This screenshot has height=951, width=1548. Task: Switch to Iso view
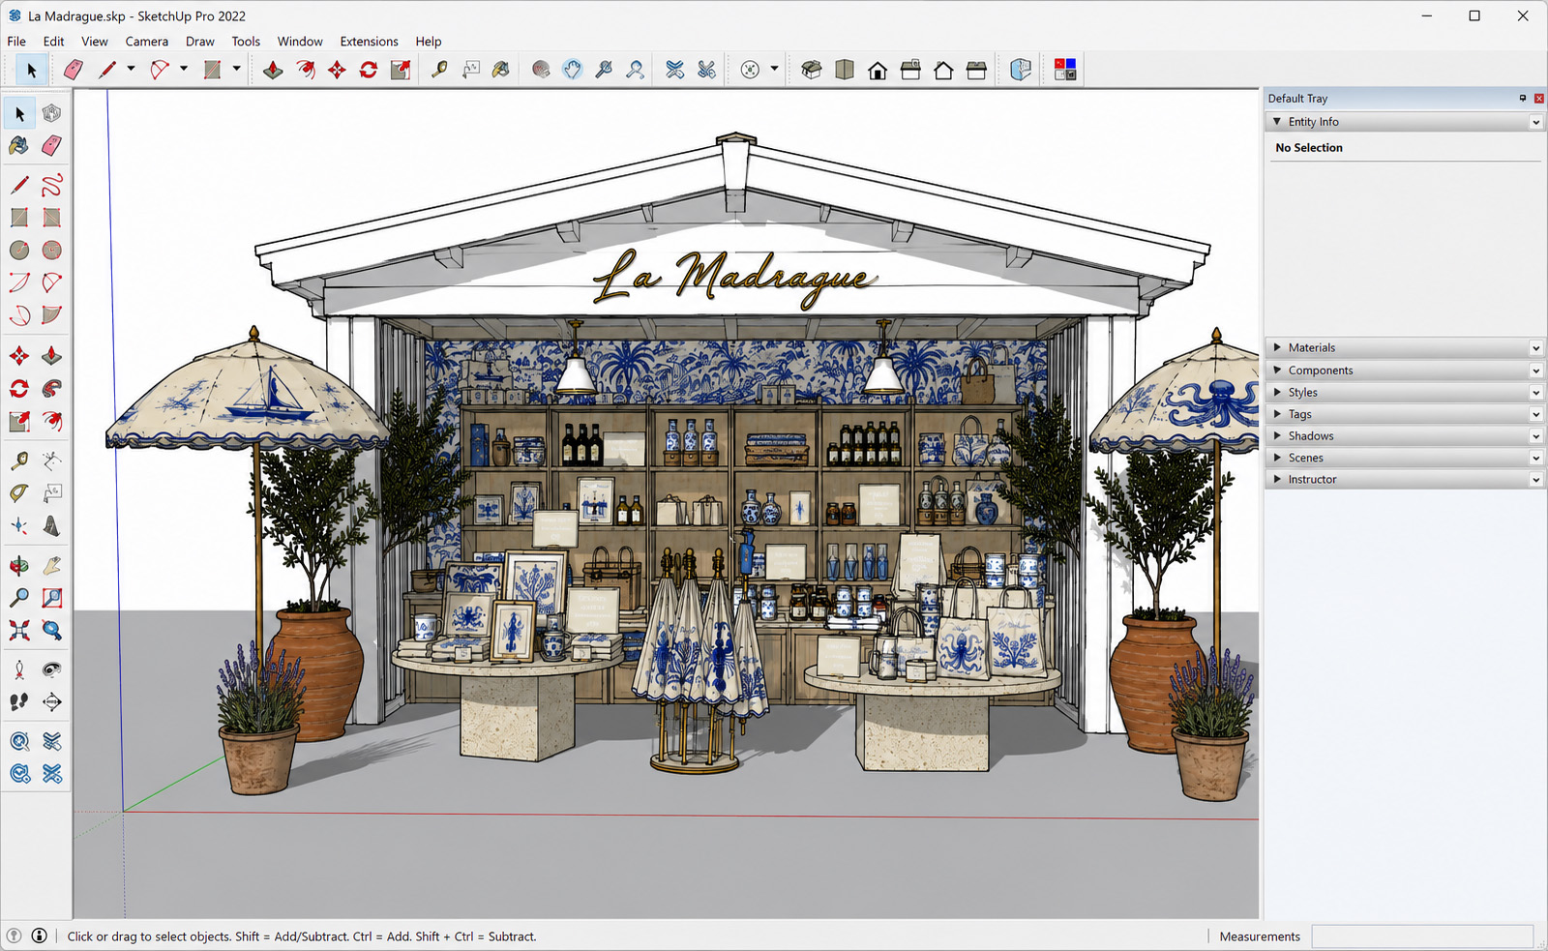point(812,70)
